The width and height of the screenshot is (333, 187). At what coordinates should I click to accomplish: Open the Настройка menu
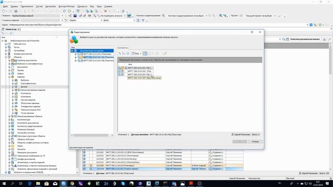point(50,6)
